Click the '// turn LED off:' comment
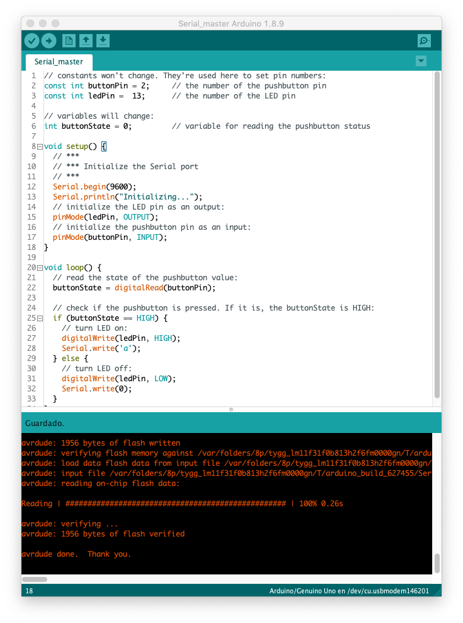The width and height of the screenshot is (463, 623). tap(97, 369)
